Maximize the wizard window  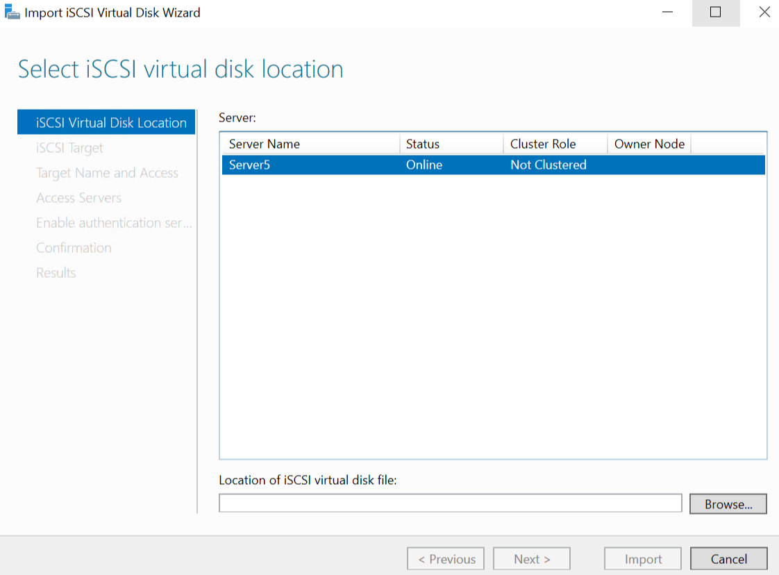[715, 12]
